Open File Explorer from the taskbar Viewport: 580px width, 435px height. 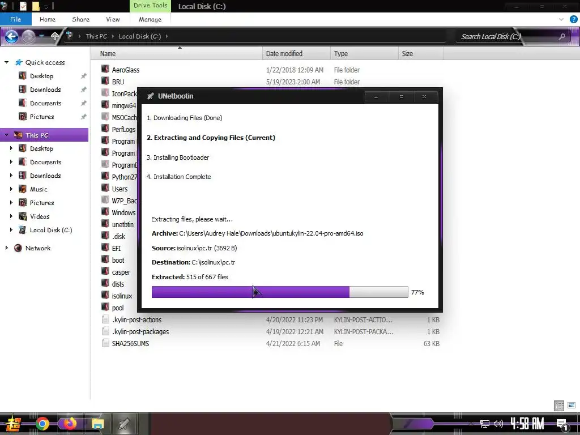coord(97,424)
